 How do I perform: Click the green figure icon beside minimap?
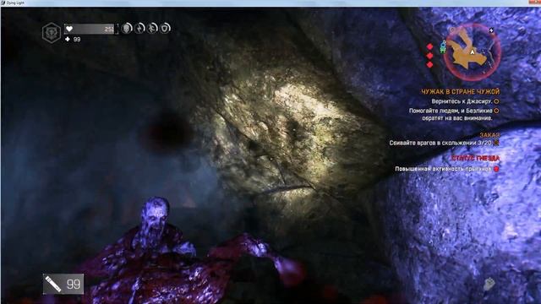(443, 50)
